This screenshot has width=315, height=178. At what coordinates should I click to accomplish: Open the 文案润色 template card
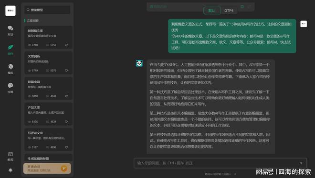[x=48, y=63]
